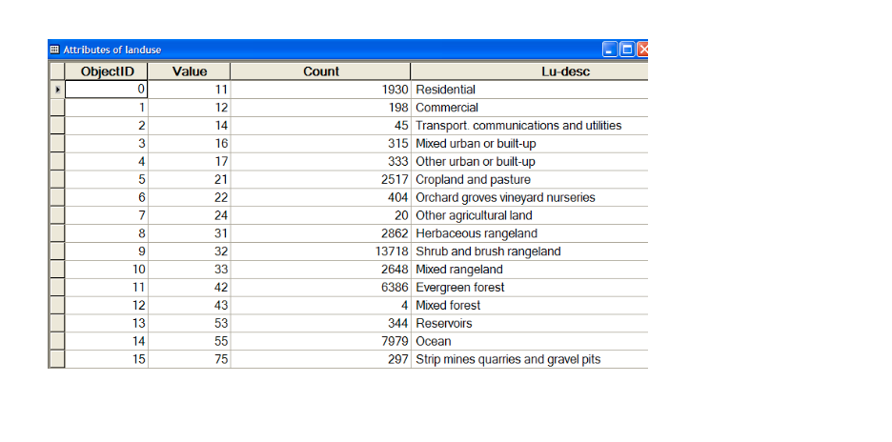Select the row marker for Residential

pos(57,90)
